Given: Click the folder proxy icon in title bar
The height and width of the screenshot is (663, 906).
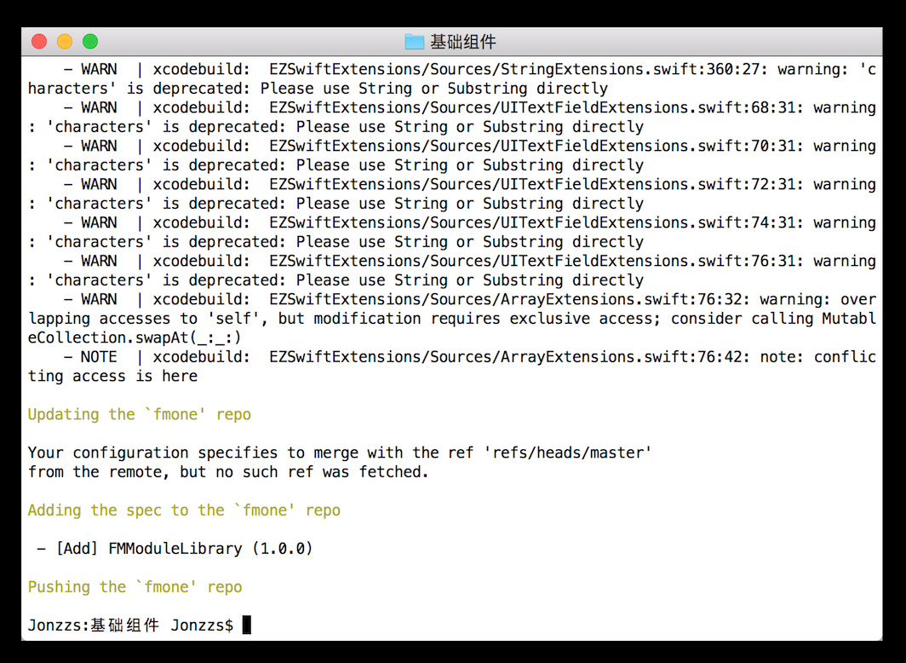Looking at the screenshot, I should click(x=414, y=42).
